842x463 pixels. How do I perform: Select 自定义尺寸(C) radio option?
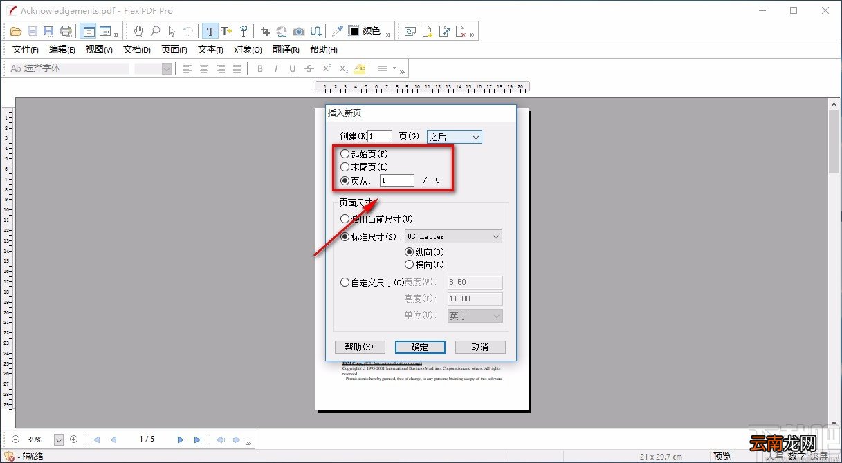click(x=345, y=282)
